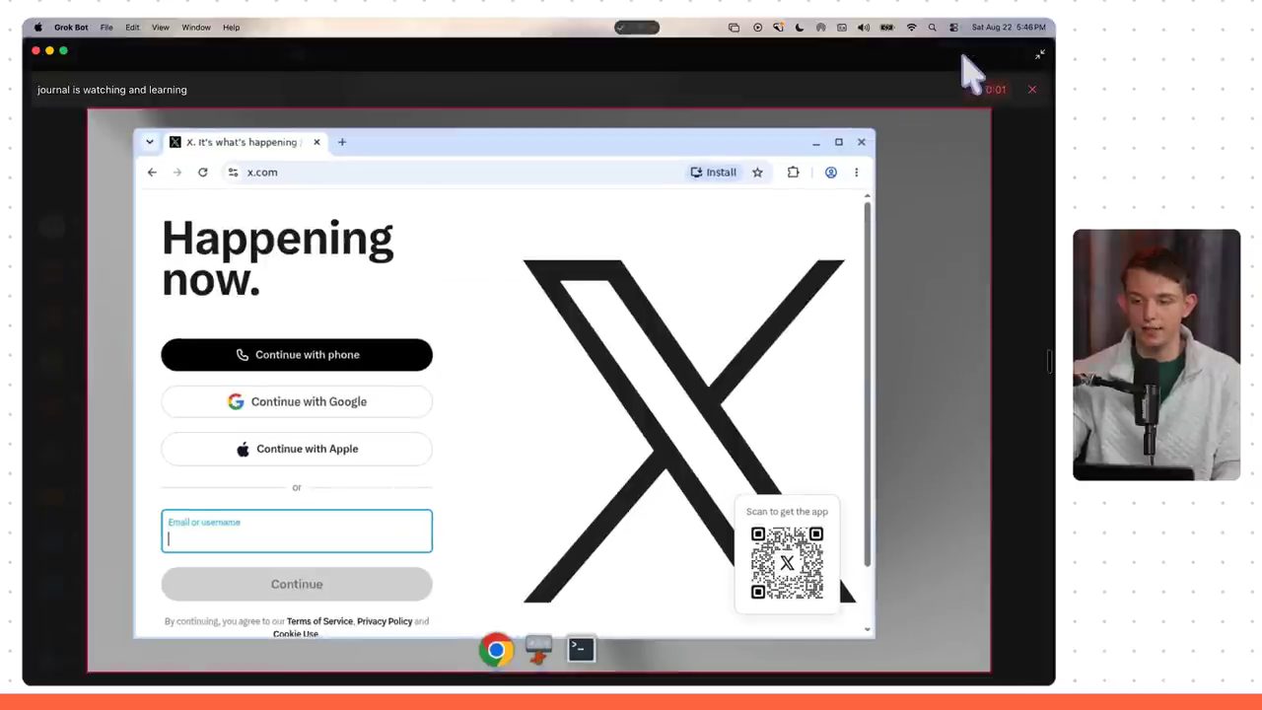This screenshot has height=710, width=1262.
Task: Reload the x.com page
Action: [203, 173]
